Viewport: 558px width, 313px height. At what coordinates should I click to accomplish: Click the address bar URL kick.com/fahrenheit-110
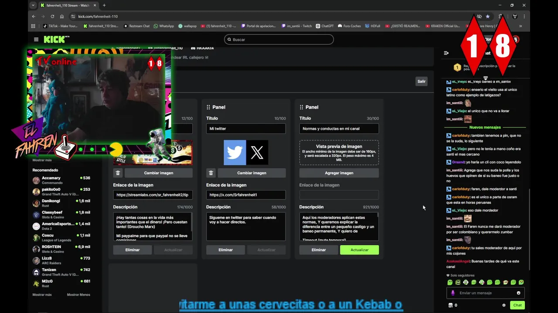(x=98, y=17)
